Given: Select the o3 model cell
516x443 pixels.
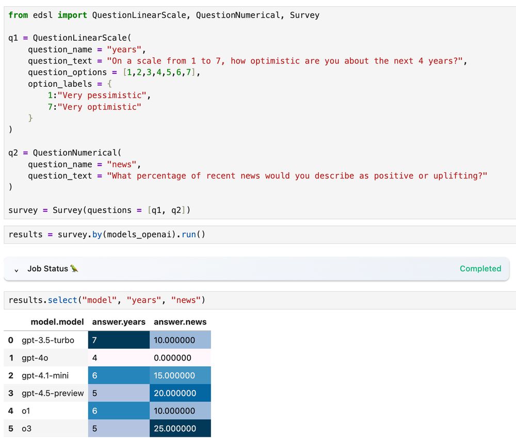Looking at the screenshot, I should point(53,429).
